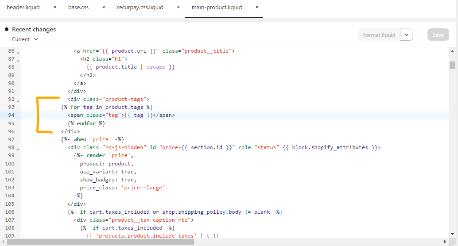This screenshot has width=458, height=246.
Task: Collapse code fold at line 92
Action: [18, 101]
